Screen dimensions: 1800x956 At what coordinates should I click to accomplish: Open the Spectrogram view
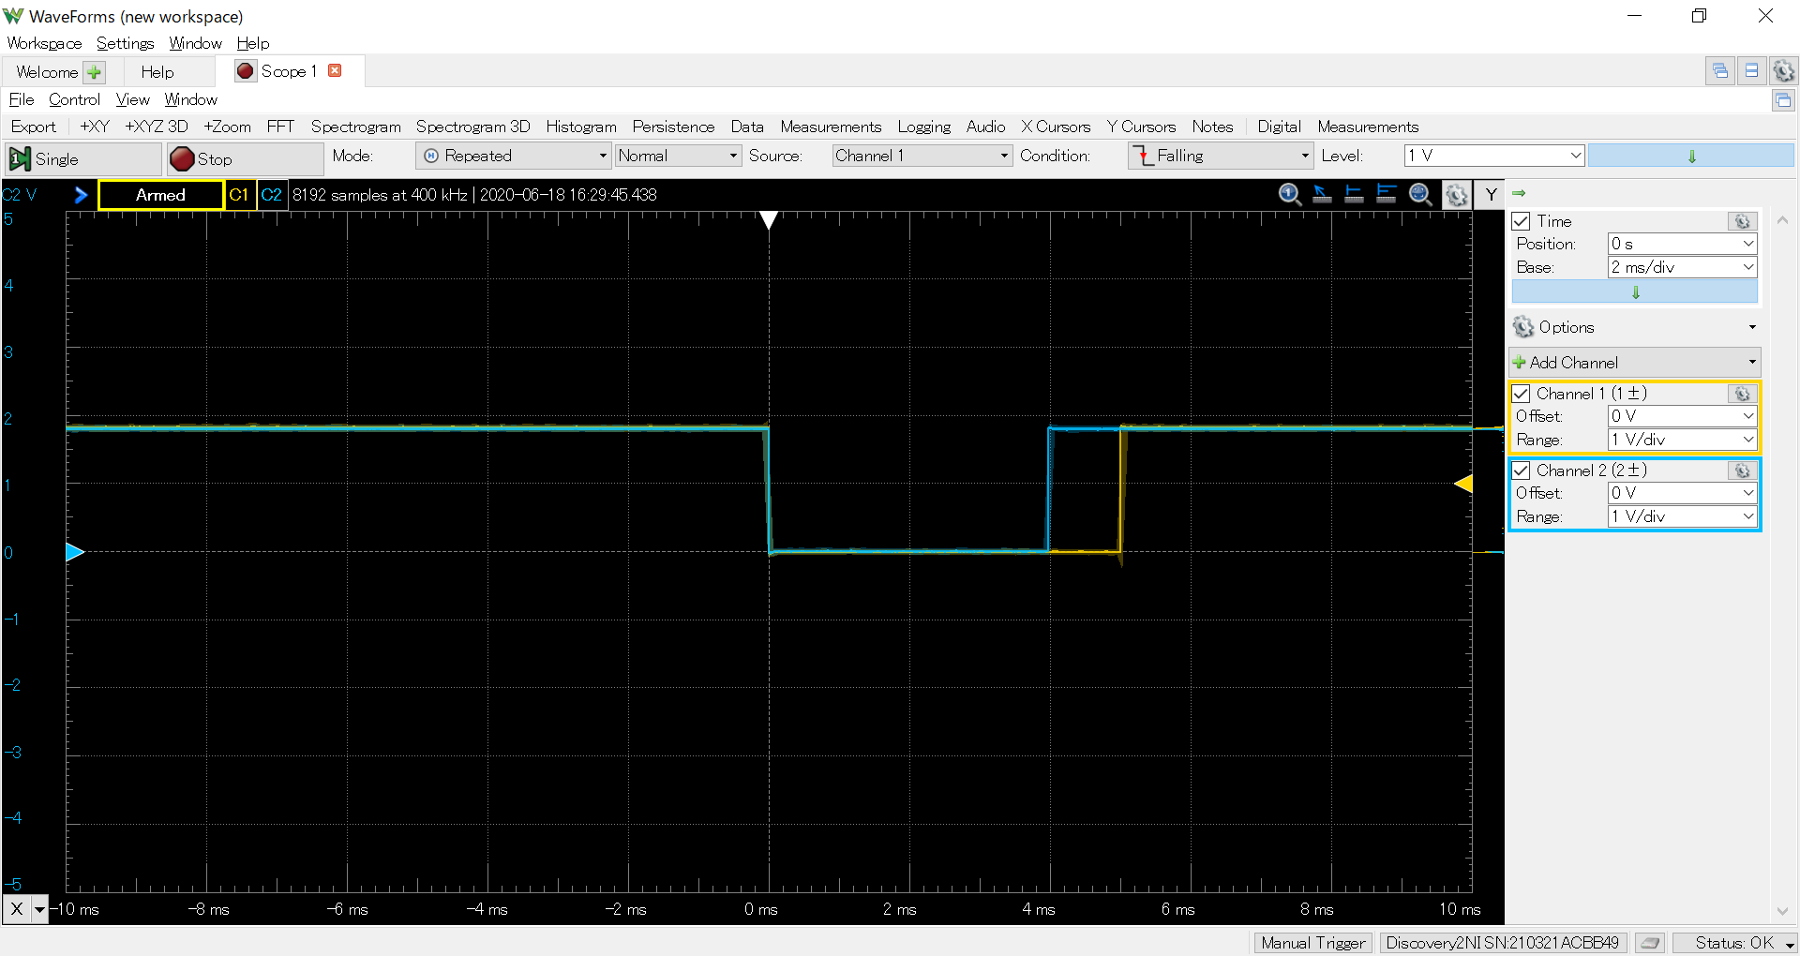pos(355,127)
